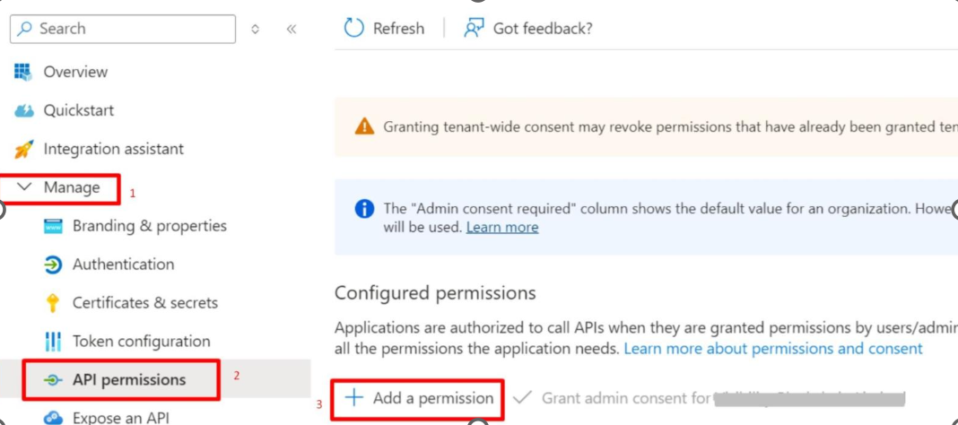This screenshot has width=958, height=425.
Task: Click the Refresh circular arrow icon
Action: pos(355,28)
